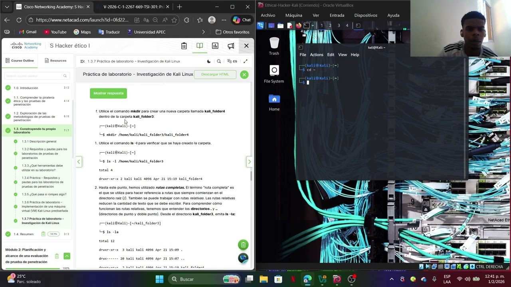Open the Actions menu in Kali terminal
The width and height of the screenshot is (511, 287).
(317, 55)
